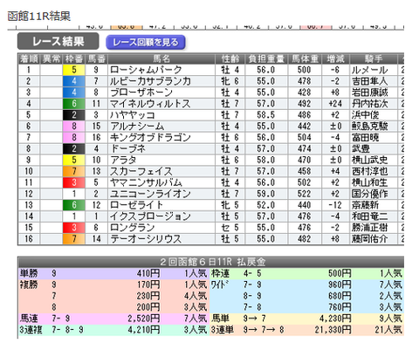Click jockey name 武豊
Viewport: 419px width, 343px height.
tap(361, 148)
